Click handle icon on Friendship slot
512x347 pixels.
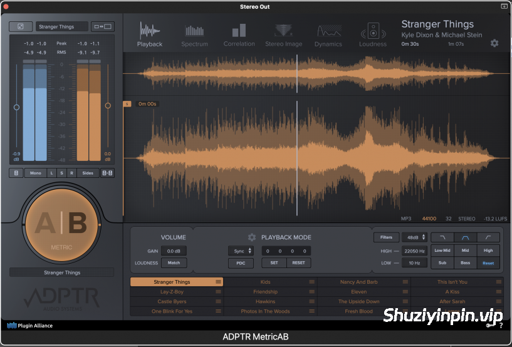tap(312, 291)
